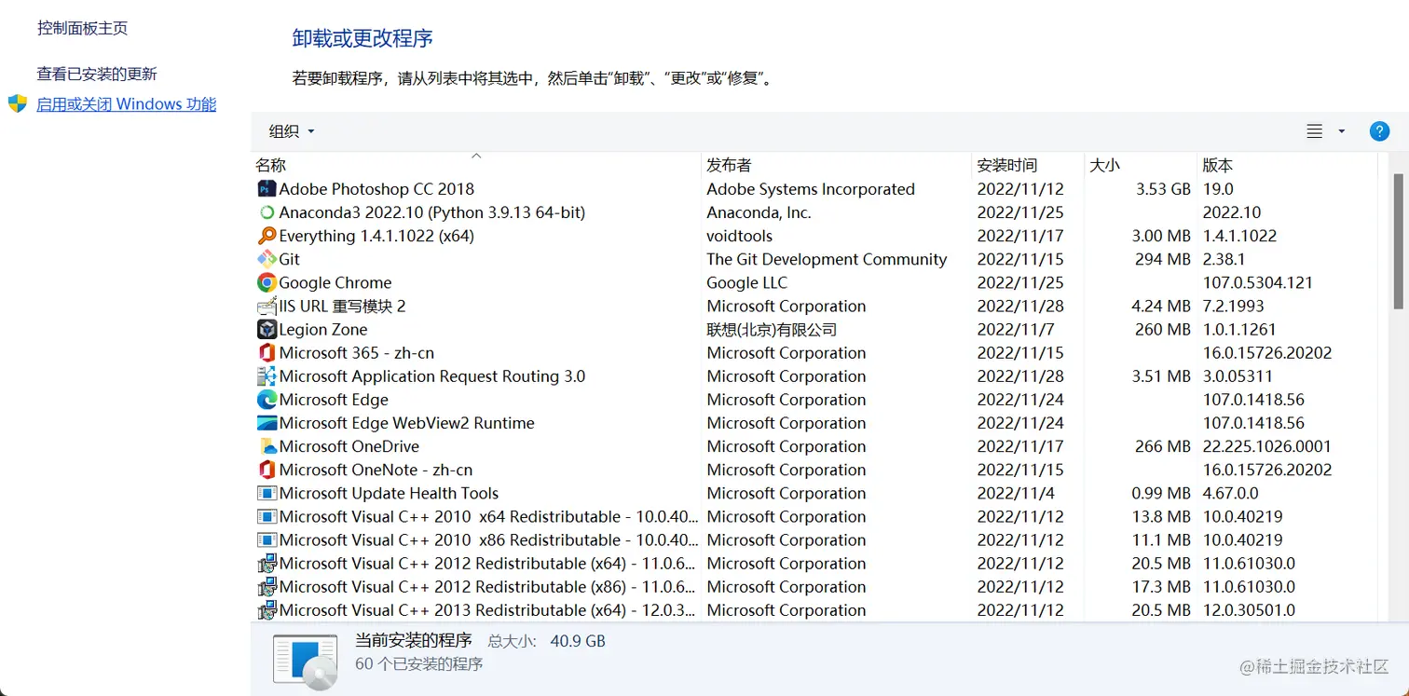Click the Visual C++ 2010 x64 Redistributable icon

(x=267, y=516)
